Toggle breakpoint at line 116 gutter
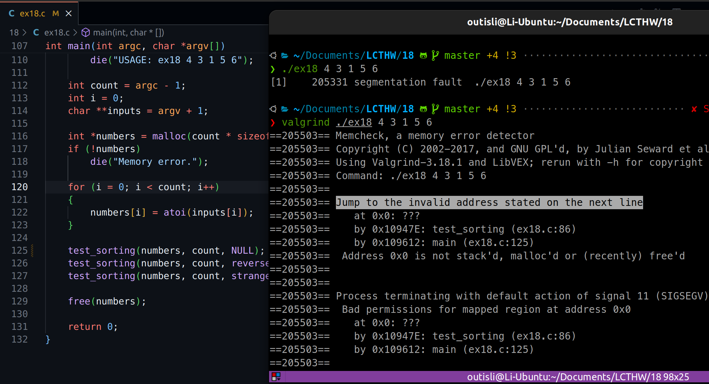 [6, 136]
